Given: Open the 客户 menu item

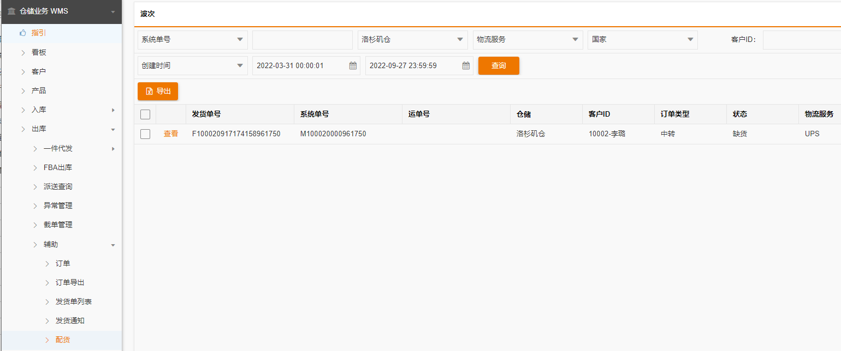Looking at the screenshot, I should 61,71.
